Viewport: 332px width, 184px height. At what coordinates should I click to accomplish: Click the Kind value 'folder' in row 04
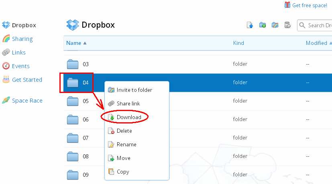[240, 82]
